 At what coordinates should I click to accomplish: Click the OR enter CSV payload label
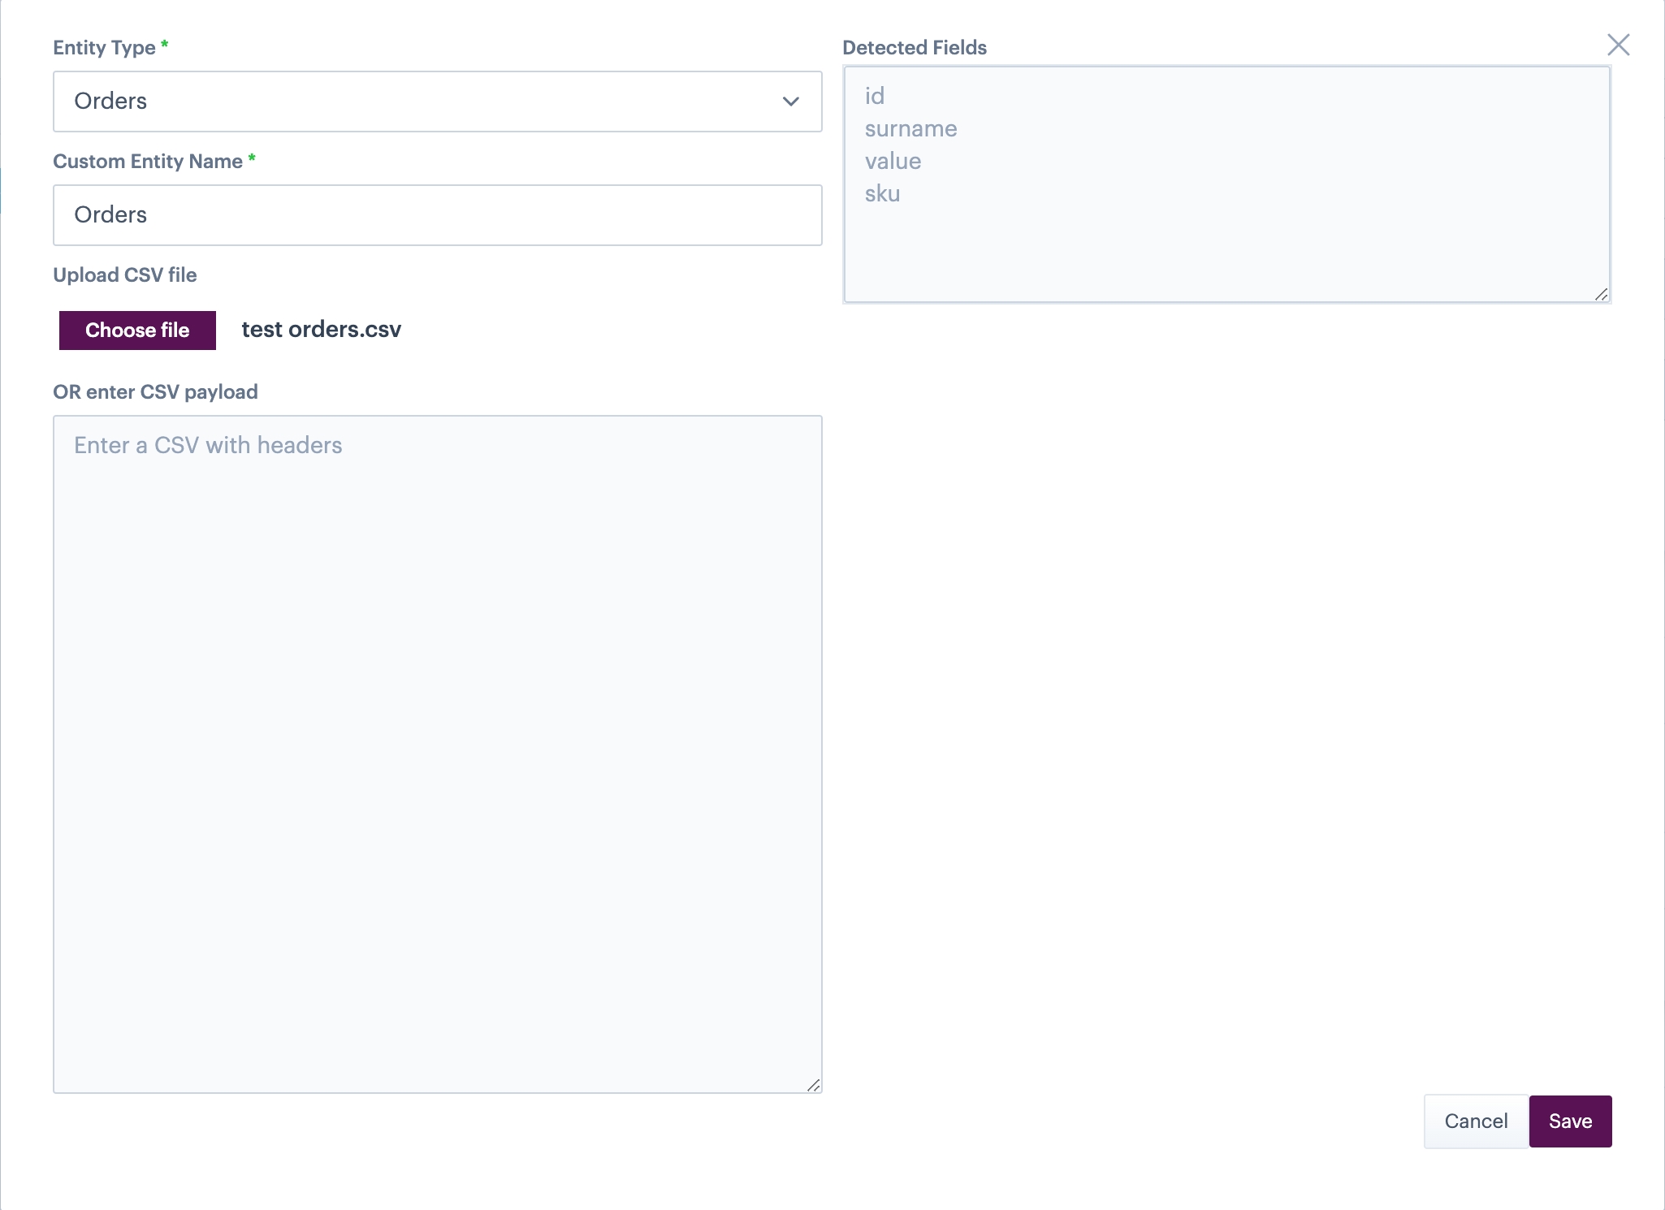[155, 392]
